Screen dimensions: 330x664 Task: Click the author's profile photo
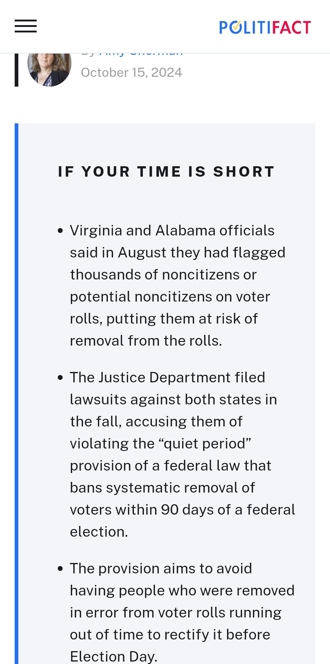point(50,69)
